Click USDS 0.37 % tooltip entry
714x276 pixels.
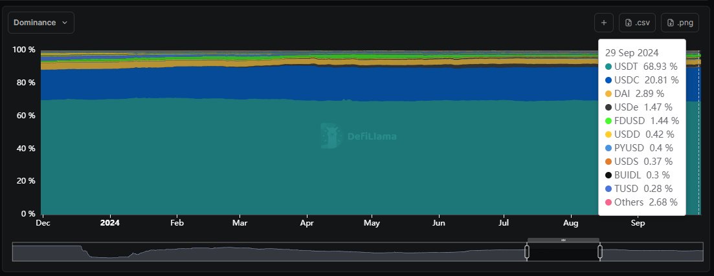coord(639,162)
